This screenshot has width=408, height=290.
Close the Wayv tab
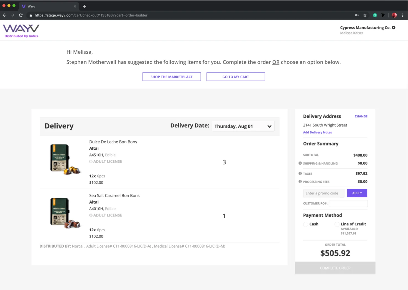pos(75,6)
